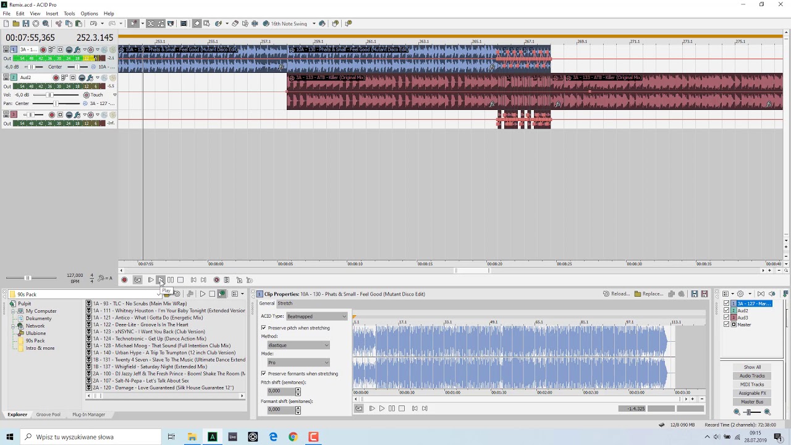Screen dimensions: 791x445
Task: Adjust the tempo slider left of BPM
Action: pyautogui.click(x=27, y=278)
